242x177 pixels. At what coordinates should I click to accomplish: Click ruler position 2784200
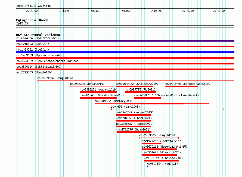click(32, 11)
